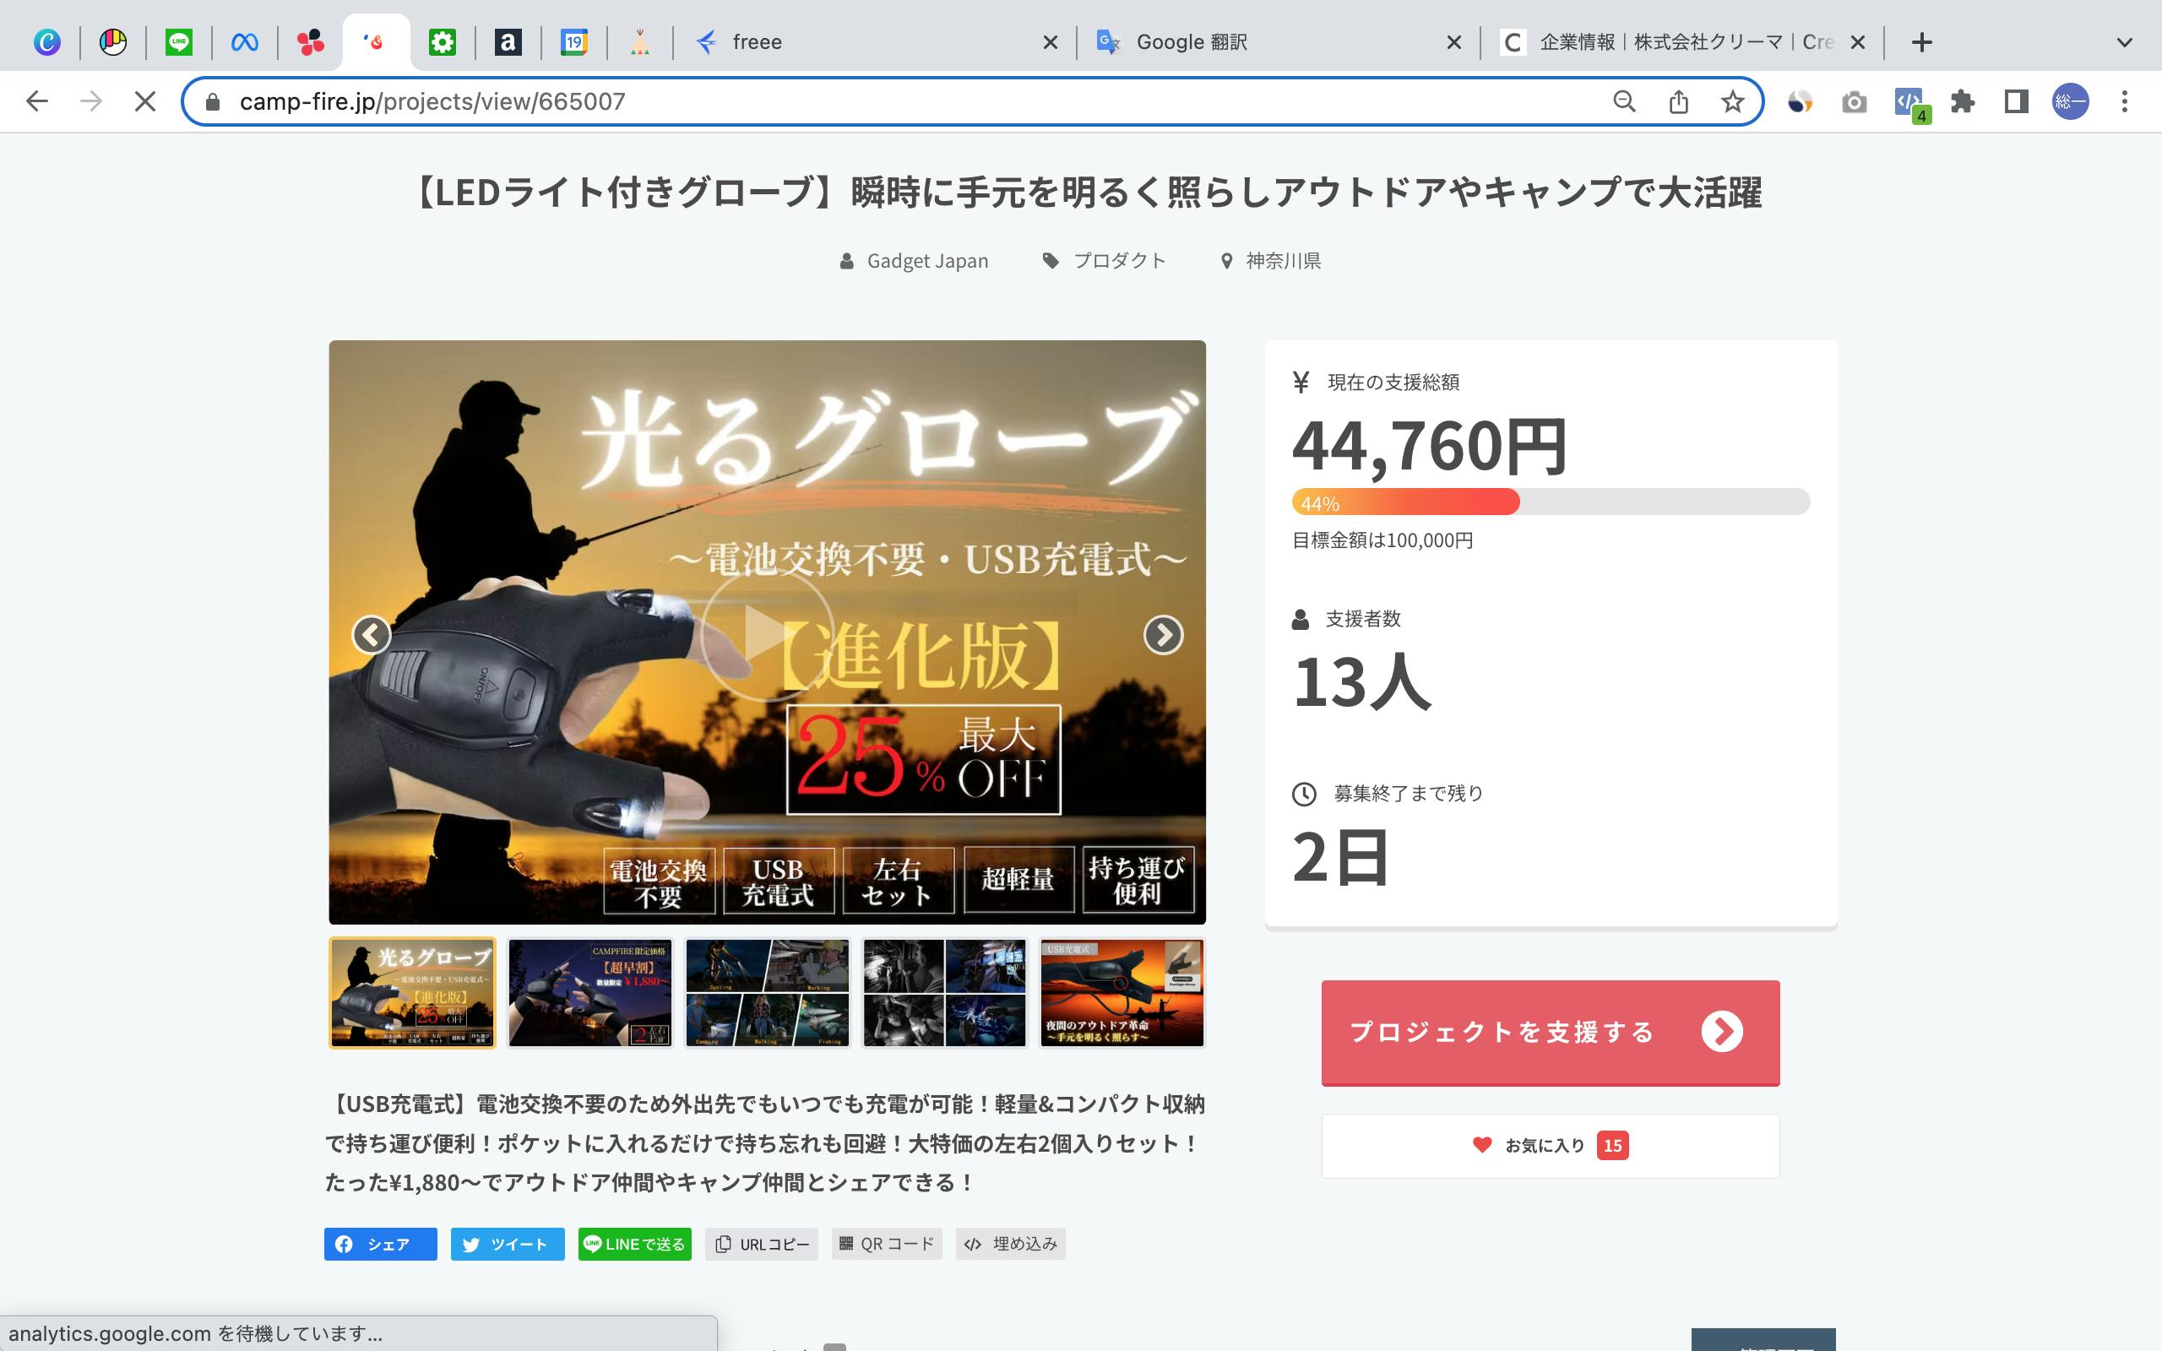Viewport: 2162px width, 1351px height.
Task: Toggle the お気に入り favorite heart button
Action: click(x=1550, y=1146)
